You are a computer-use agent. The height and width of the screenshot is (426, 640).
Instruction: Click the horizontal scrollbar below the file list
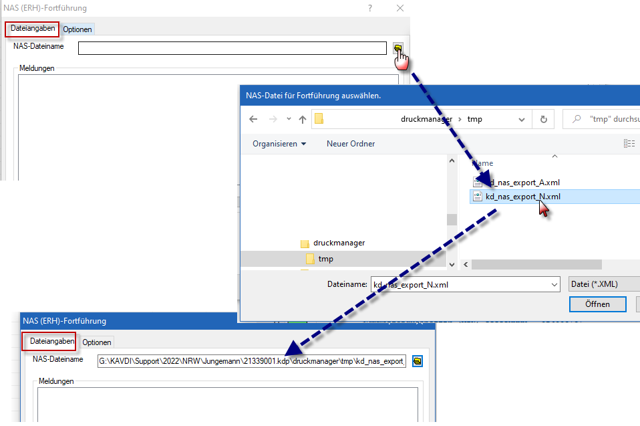[534, 264]
